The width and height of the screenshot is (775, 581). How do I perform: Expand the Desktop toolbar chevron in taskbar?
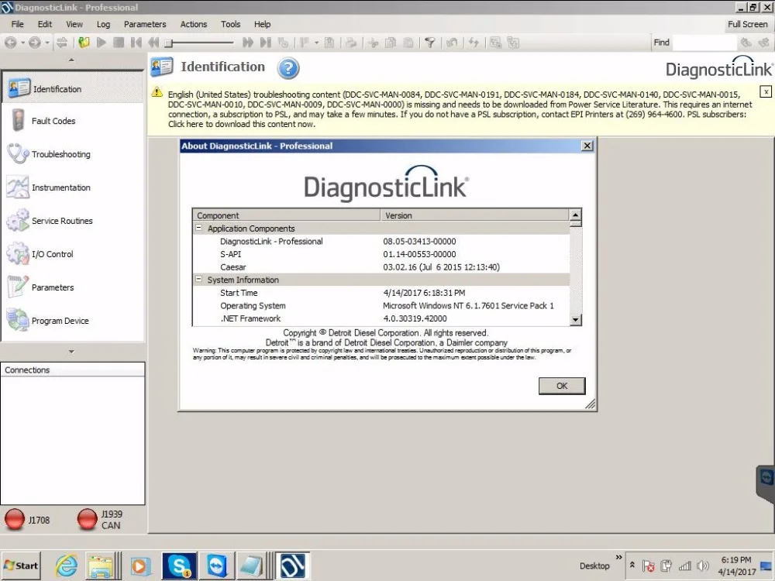618,557
